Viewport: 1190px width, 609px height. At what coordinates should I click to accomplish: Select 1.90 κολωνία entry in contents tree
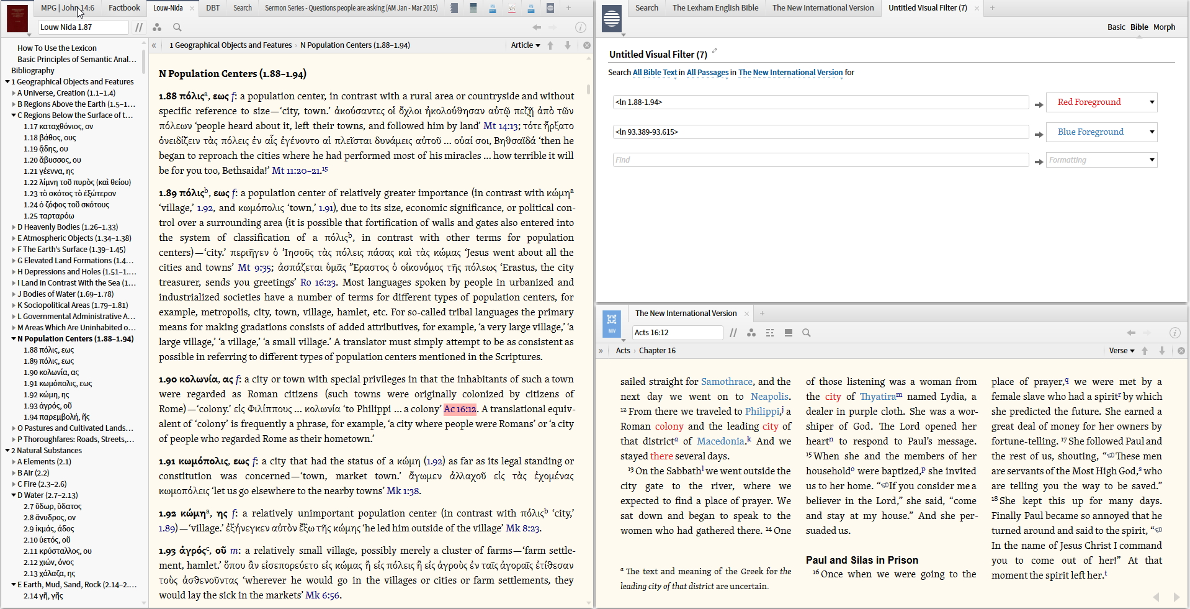pos(51,372)
